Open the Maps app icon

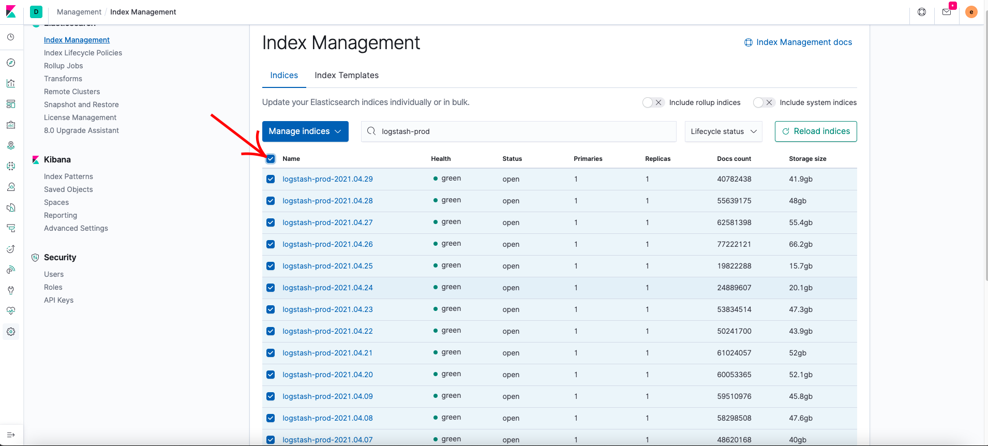pos(11,145)
